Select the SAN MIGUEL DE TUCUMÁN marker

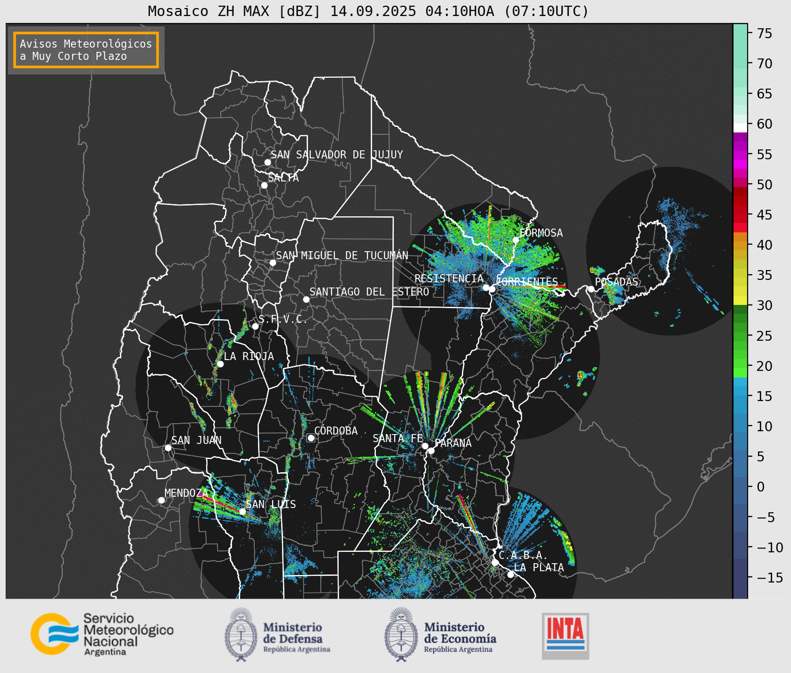[273, 263]
